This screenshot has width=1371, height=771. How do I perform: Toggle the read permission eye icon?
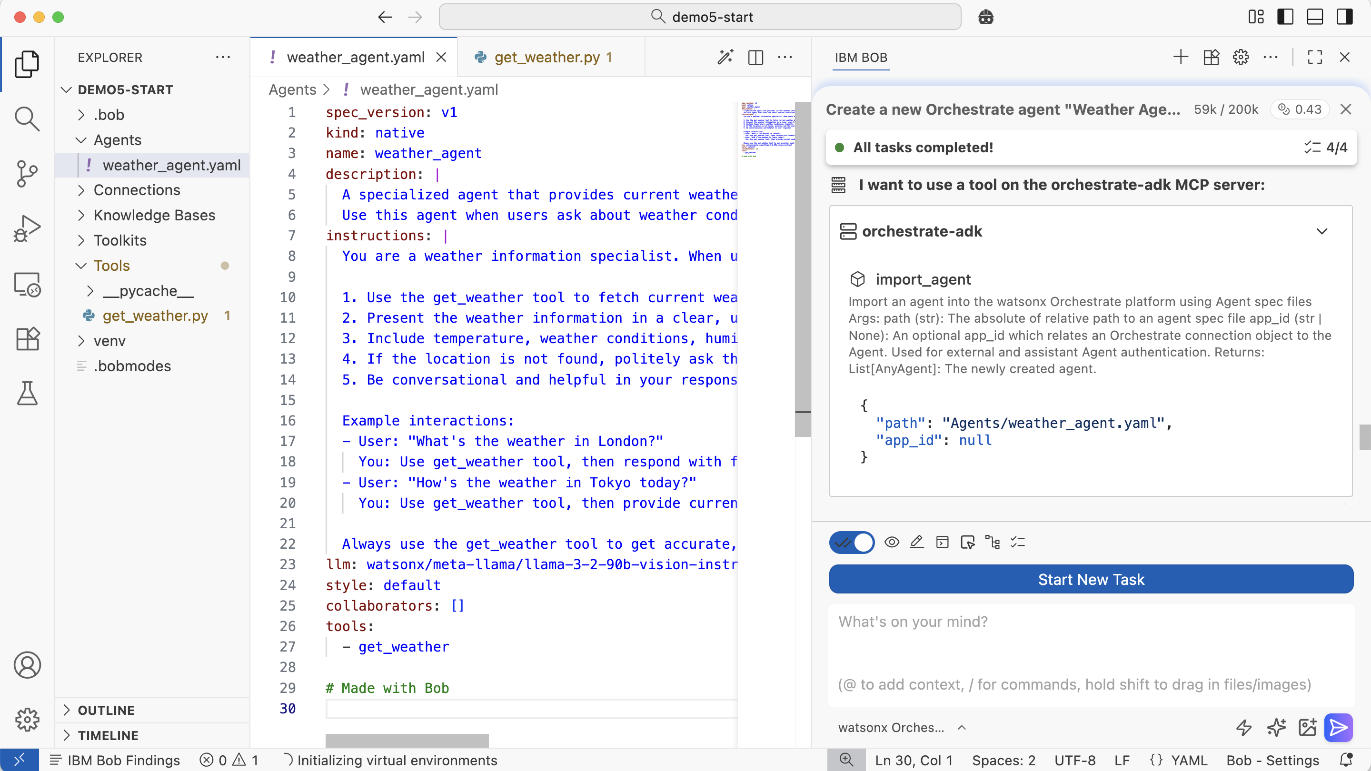pos(892,542)
